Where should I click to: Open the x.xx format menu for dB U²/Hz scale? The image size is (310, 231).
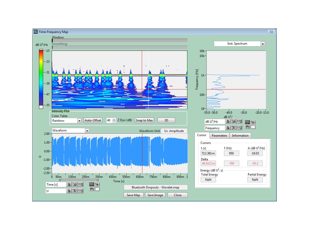[239, 121]
